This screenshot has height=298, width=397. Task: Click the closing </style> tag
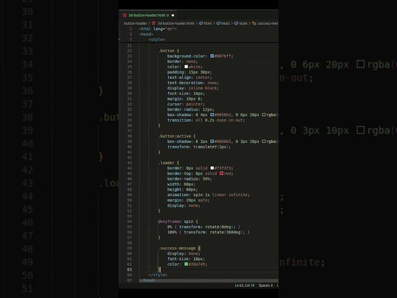(158, 274)
